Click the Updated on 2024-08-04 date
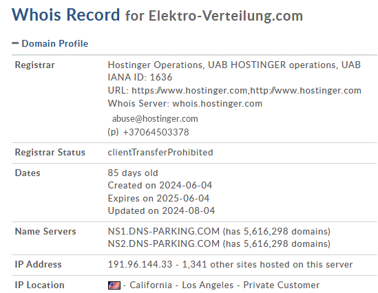Viewport: 378px width, 293px height. (x=161, y=211)
